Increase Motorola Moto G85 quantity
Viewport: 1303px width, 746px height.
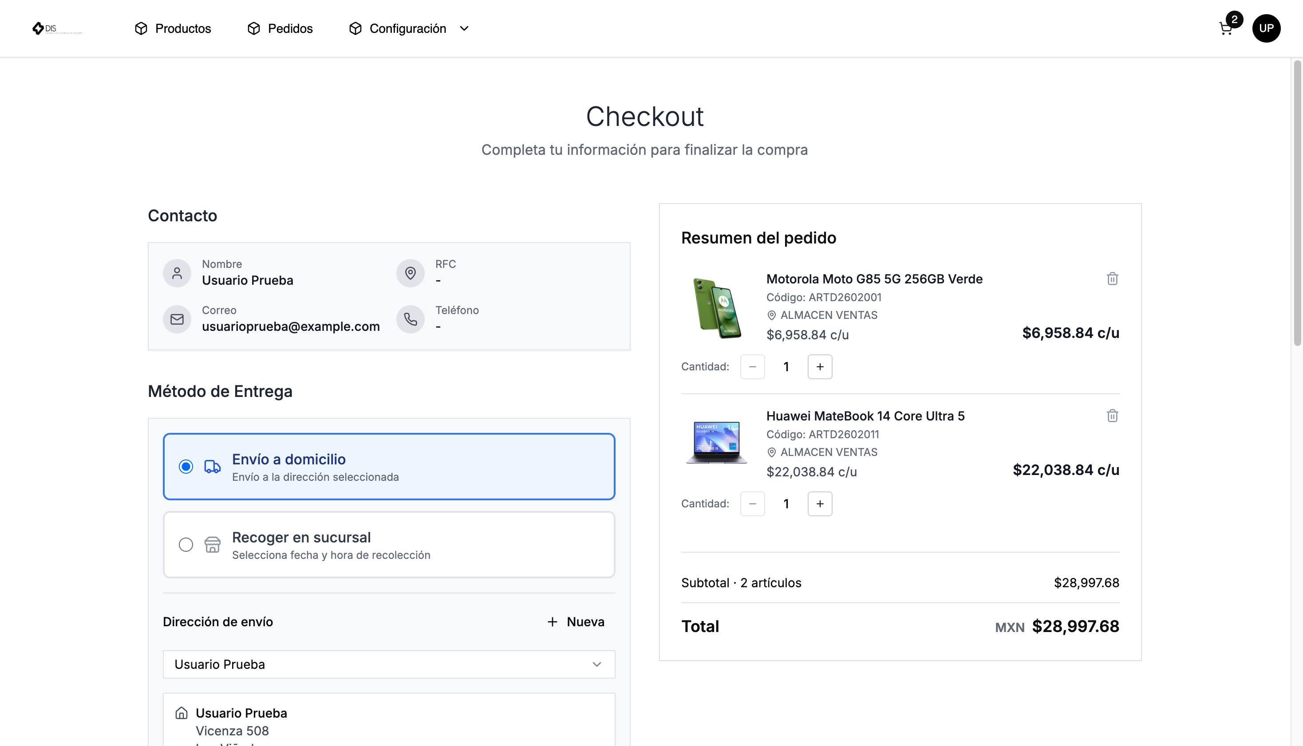(820, 367)
